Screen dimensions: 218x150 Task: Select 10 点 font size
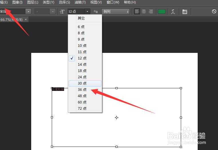(85, 45)
